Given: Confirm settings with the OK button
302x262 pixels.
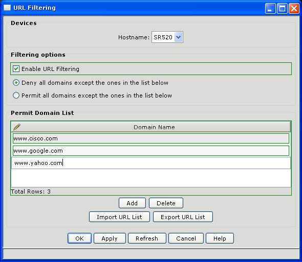Looking at the screenshot, I should coord(79,239).
